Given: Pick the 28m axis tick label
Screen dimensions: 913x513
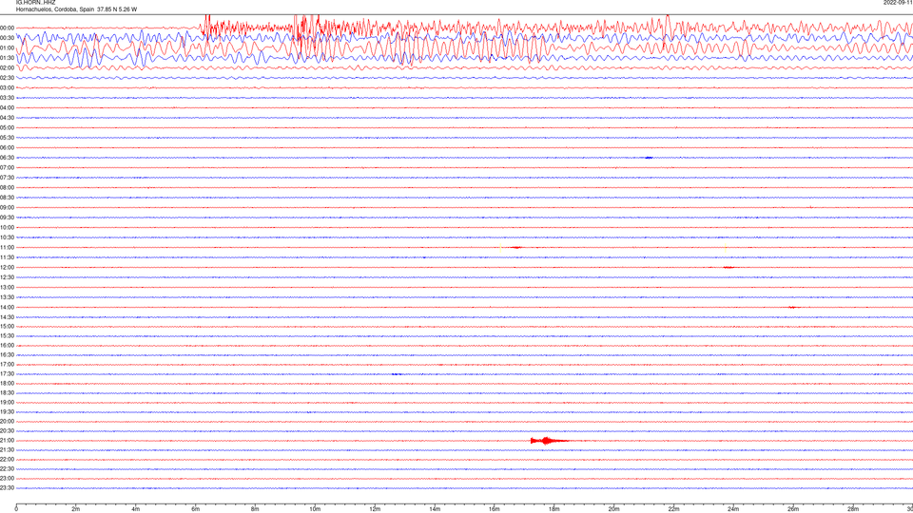Looking at the screenshot, I should coord(852,509).
